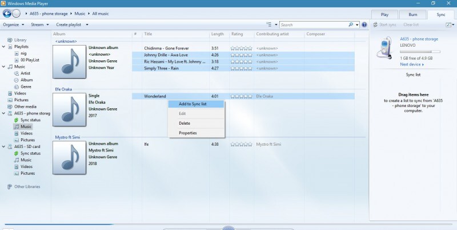The width and height of the screenshot is (457, 230).
Task: Open Music under A635 - SD card
Action: coord(26,160)
